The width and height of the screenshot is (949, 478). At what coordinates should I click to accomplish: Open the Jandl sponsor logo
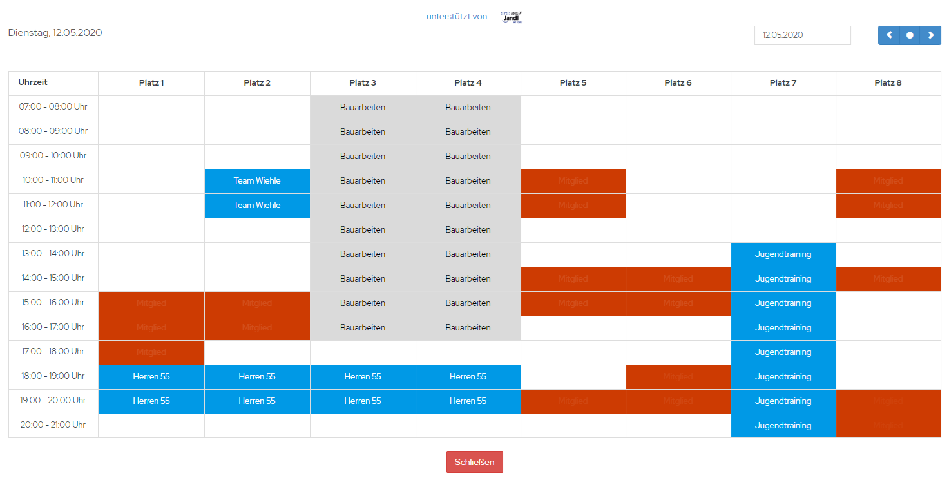(512, 17)
